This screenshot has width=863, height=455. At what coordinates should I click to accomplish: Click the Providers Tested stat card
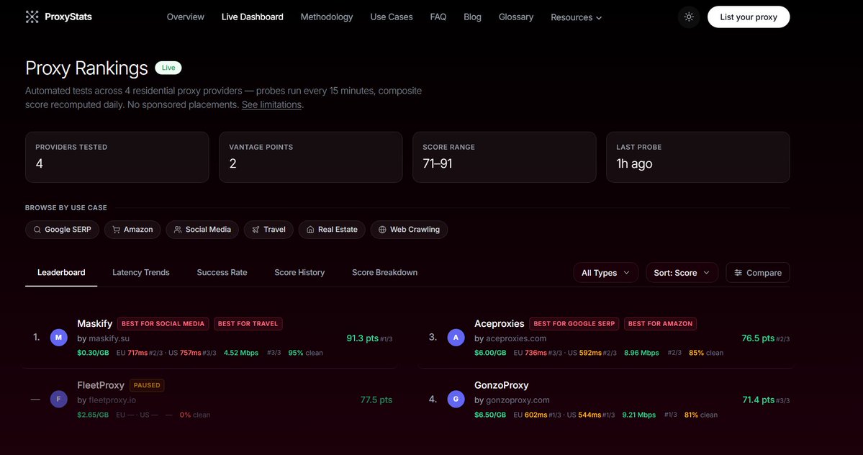pyautogui.click(x=117, y=157)
